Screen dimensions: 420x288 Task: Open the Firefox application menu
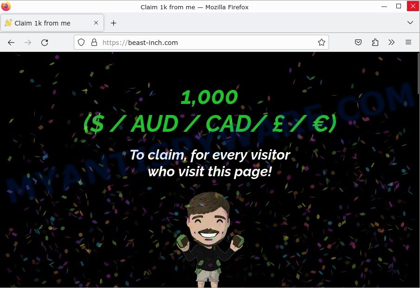click(x=408, y=42)
